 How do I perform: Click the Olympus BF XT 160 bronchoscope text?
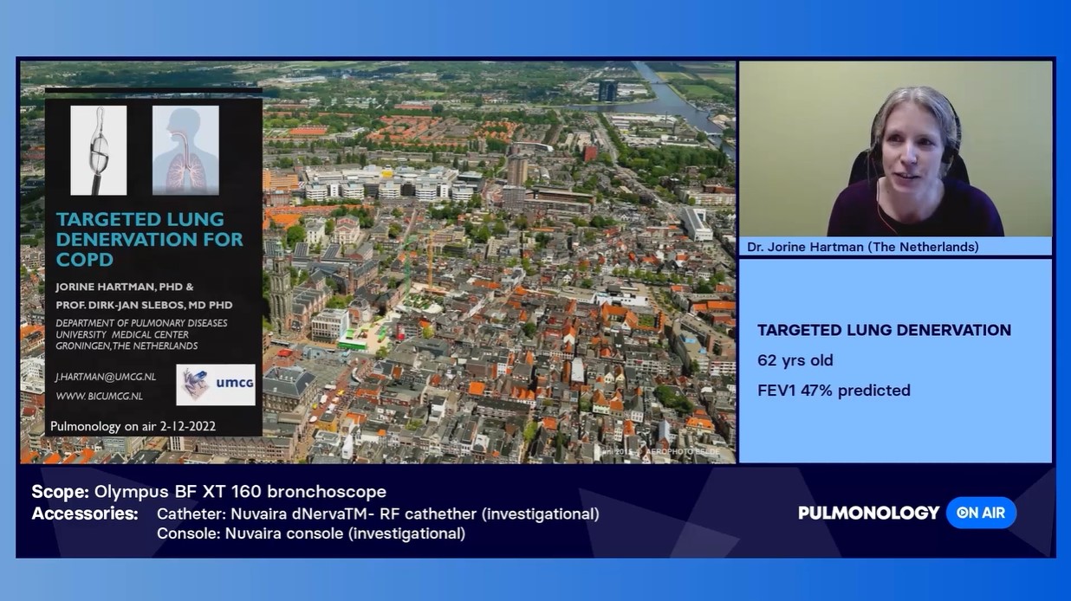coord(240,492)
